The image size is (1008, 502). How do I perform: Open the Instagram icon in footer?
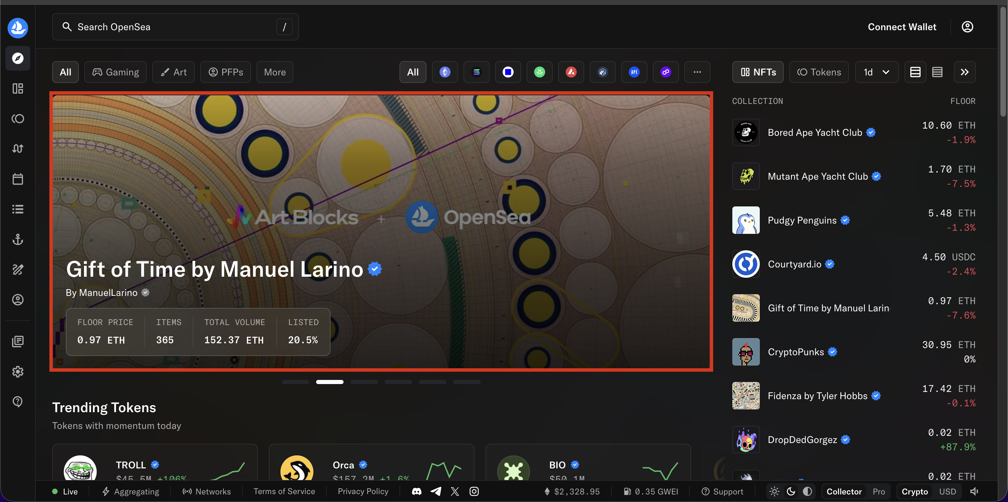tap(474, 491)
